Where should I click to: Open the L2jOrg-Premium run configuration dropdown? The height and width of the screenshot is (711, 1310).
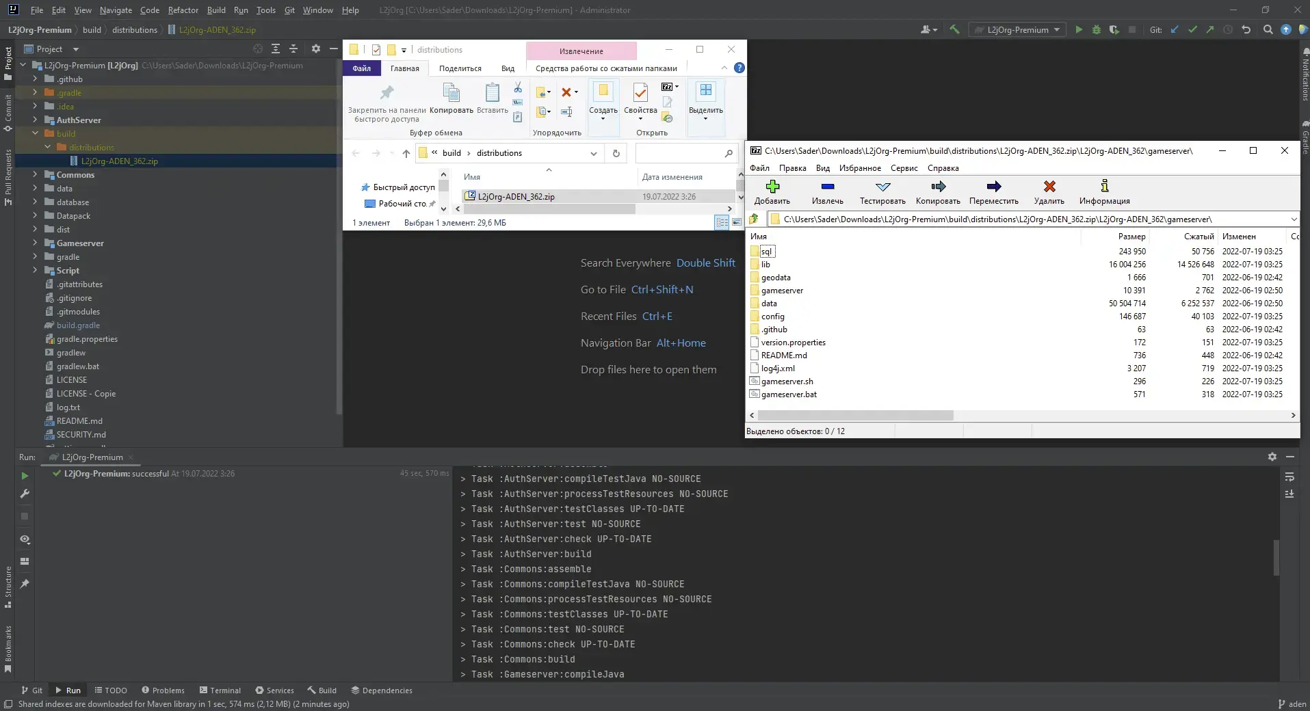coord(1017,29)
